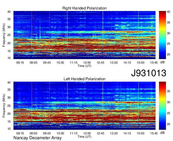
Task: Click the 13:30 tick of right-handed plot
Action: coord(114,63)
